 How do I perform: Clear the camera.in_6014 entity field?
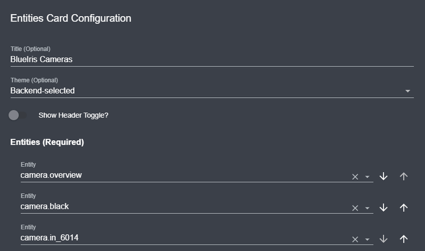355,239
